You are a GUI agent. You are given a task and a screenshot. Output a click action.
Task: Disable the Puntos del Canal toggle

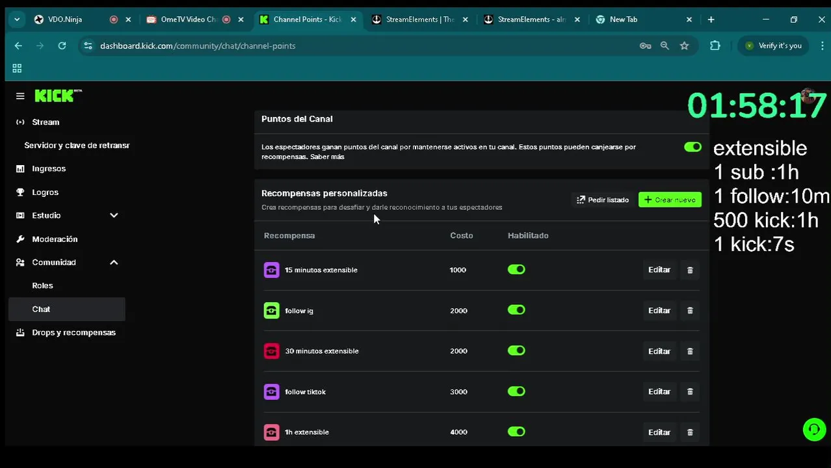point(692,147)
